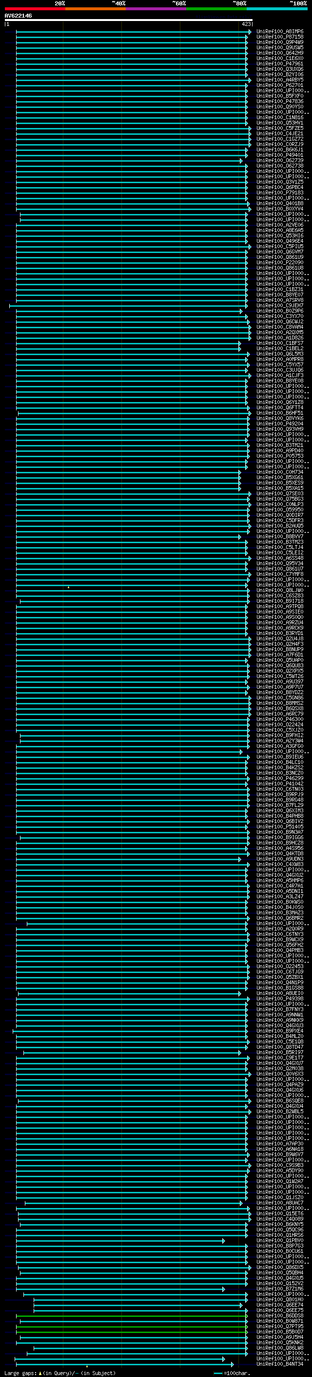Open hit UniRef100_A8IMP6
This screenshot has width=312, height=1377.
tap(280, 32)
